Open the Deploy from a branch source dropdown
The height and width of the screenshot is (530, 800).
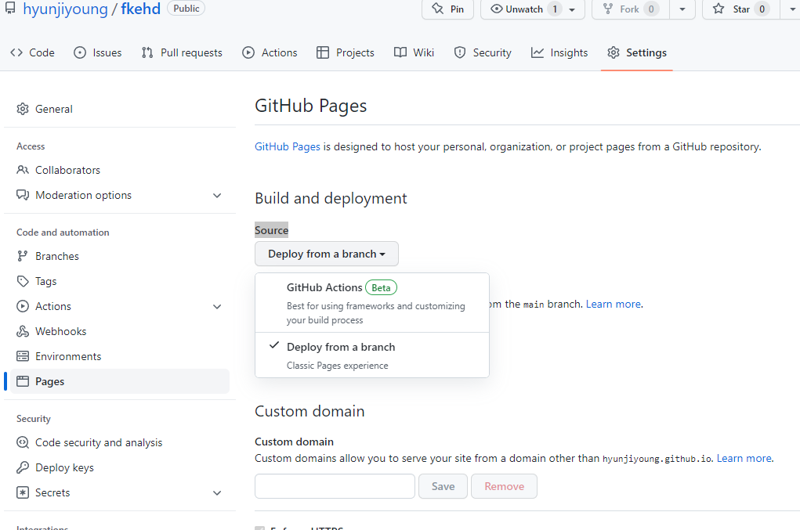pyautogui.click(x=327, y=254)
